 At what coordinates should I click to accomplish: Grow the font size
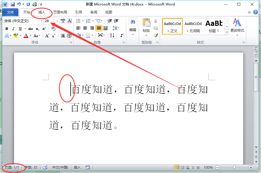click(x=47, y=36)
